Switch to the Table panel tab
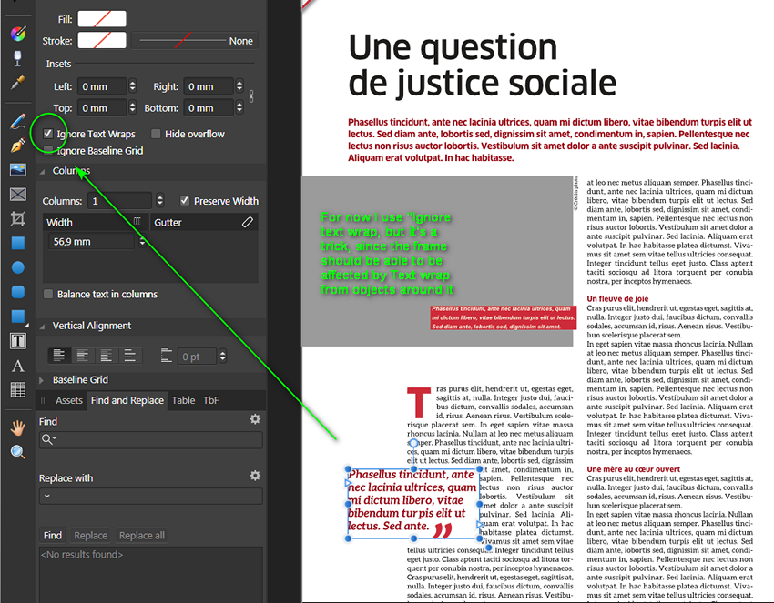 pyautogui.click(x=183, y=400)
